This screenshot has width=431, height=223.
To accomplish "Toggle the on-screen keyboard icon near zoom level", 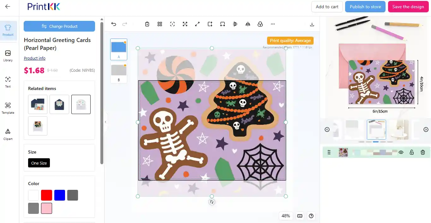I will [299, 216].
